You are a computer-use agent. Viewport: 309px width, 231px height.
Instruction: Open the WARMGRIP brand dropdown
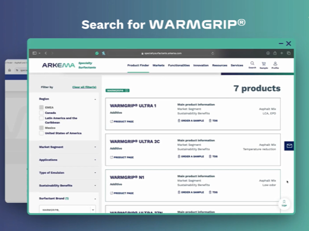click(67, 209)
